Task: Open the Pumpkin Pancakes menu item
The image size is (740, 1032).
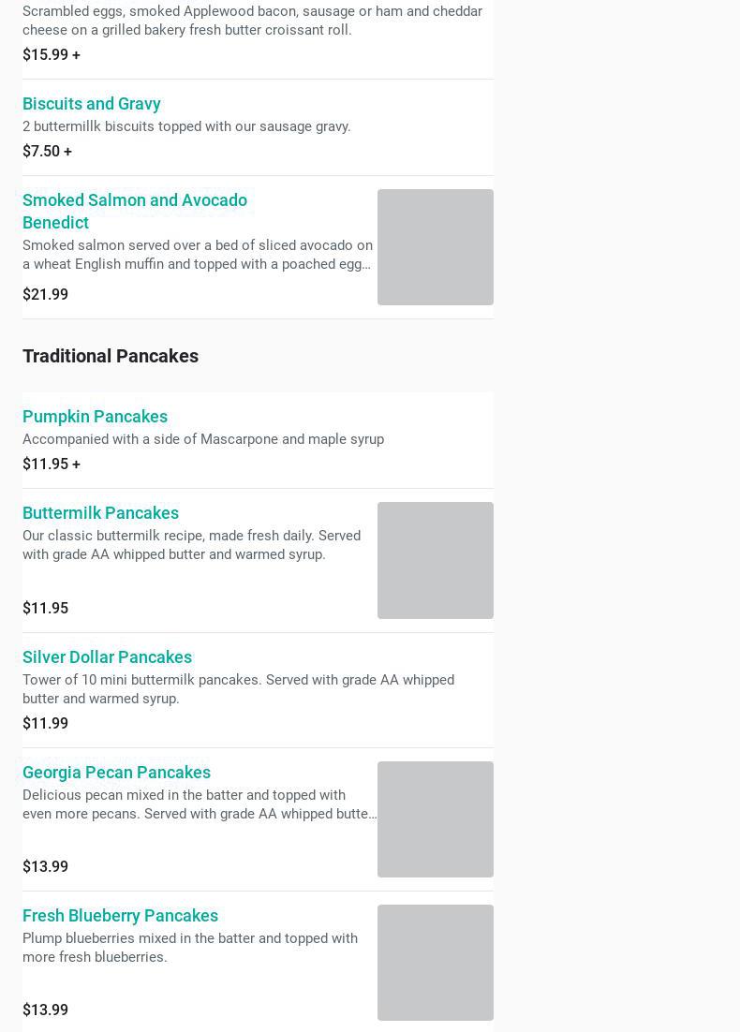Action: [x=95, y=417]
